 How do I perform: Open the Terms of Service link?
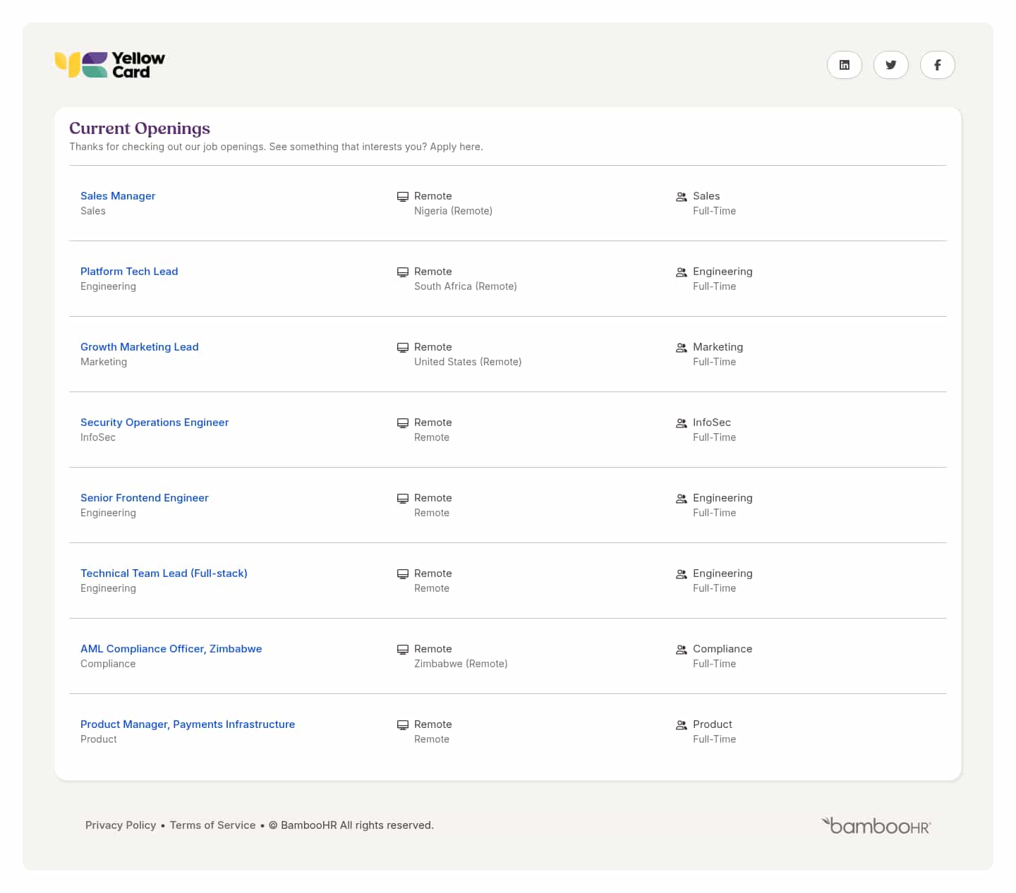212,825
